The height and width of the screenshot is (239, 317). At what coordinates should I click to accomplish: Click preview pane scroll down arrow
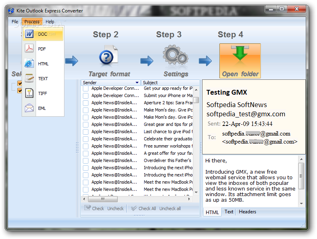point(301,204)
